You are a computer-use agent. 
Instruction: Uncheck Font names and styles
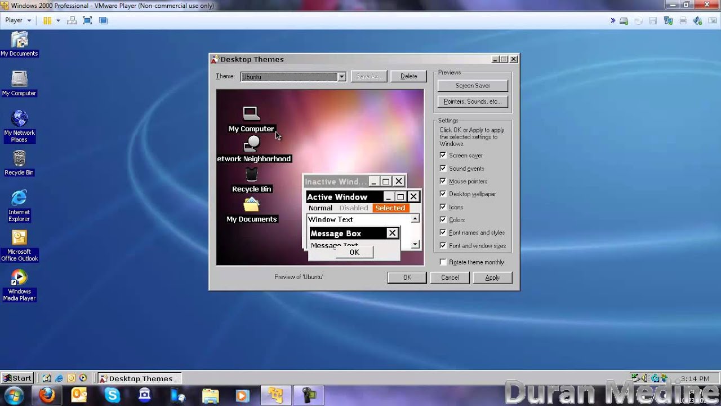(x=443, y=232)
